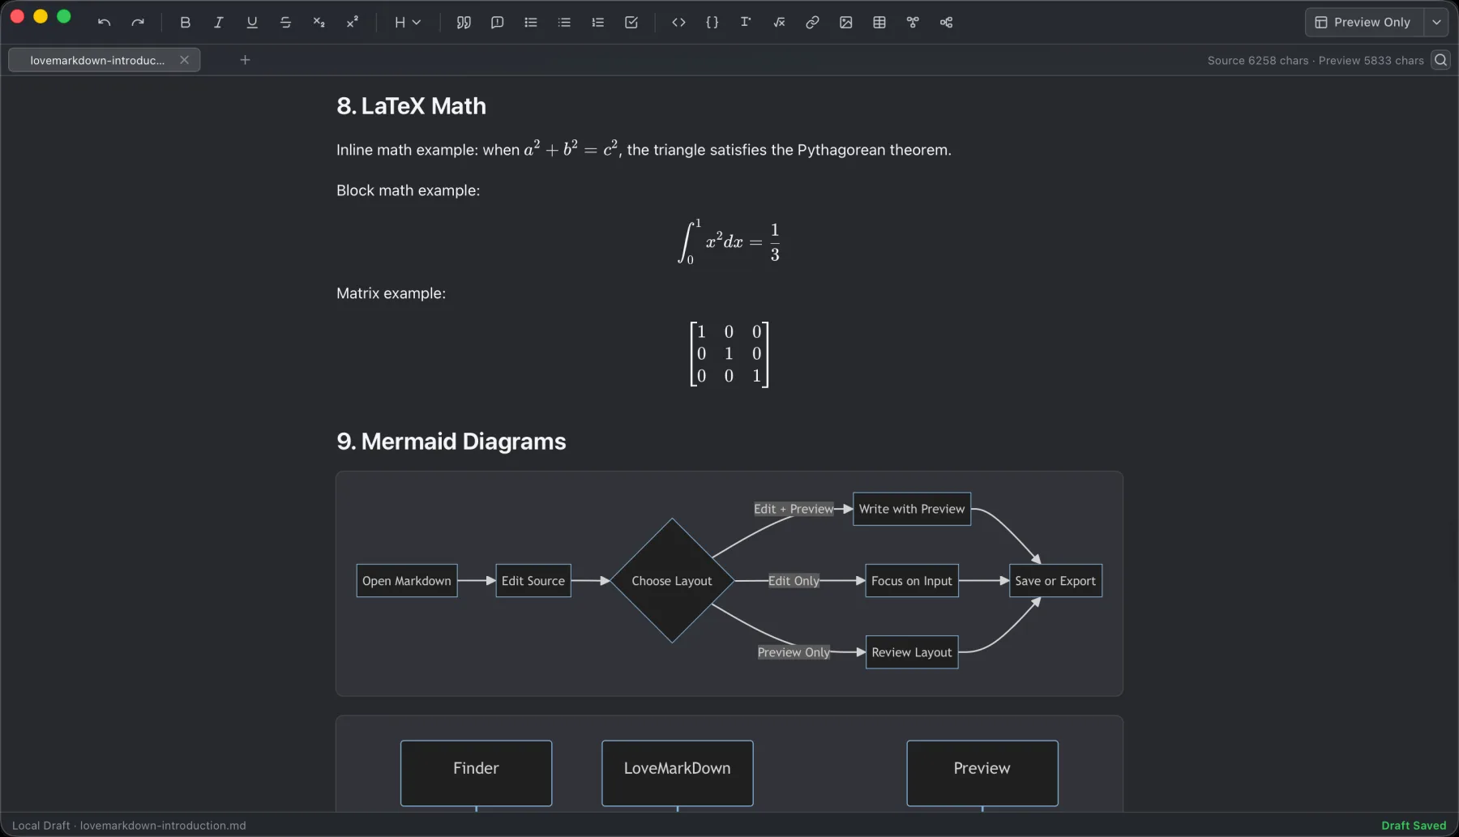The image size is (1459, 837).
Task: Insert an image
Action: [845, 23]
